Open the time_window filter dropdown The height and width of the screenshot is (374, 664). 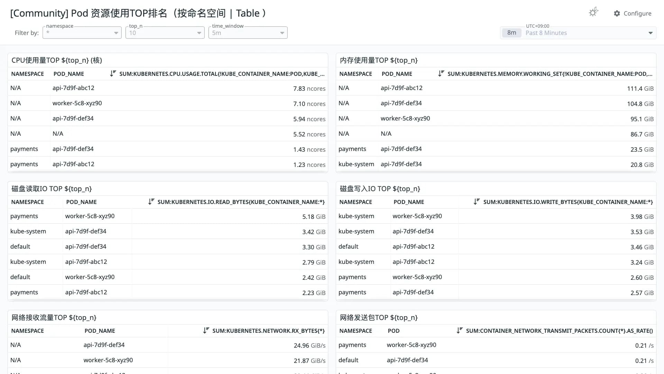(248, 33)
